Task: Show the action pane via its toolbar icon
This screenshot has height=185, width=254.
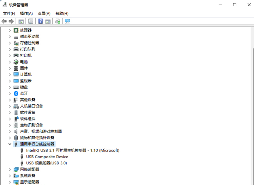Action: pos(47,21)
